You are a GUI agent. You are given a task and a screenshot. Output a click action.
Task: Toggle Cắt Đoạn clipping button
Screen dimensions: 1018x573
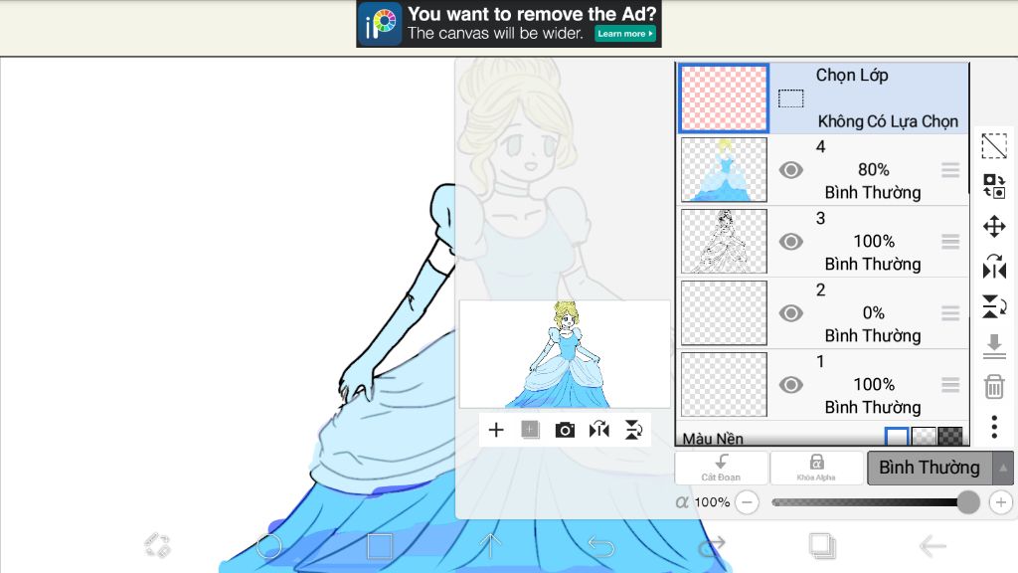click(722, 468)
